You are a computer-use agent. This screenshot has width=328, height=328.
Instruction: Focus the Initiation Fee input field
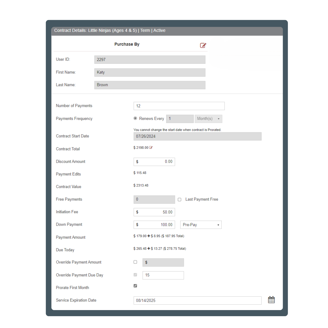click(154, 212)
